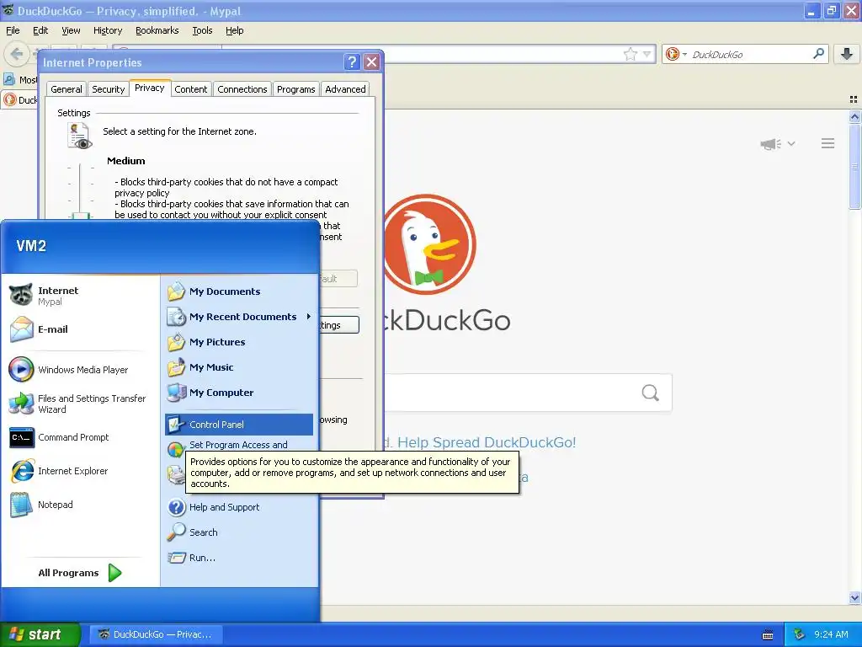Click the network tray icon near clock
Viewport: 862px width, 647px height.
coord(800,634)
